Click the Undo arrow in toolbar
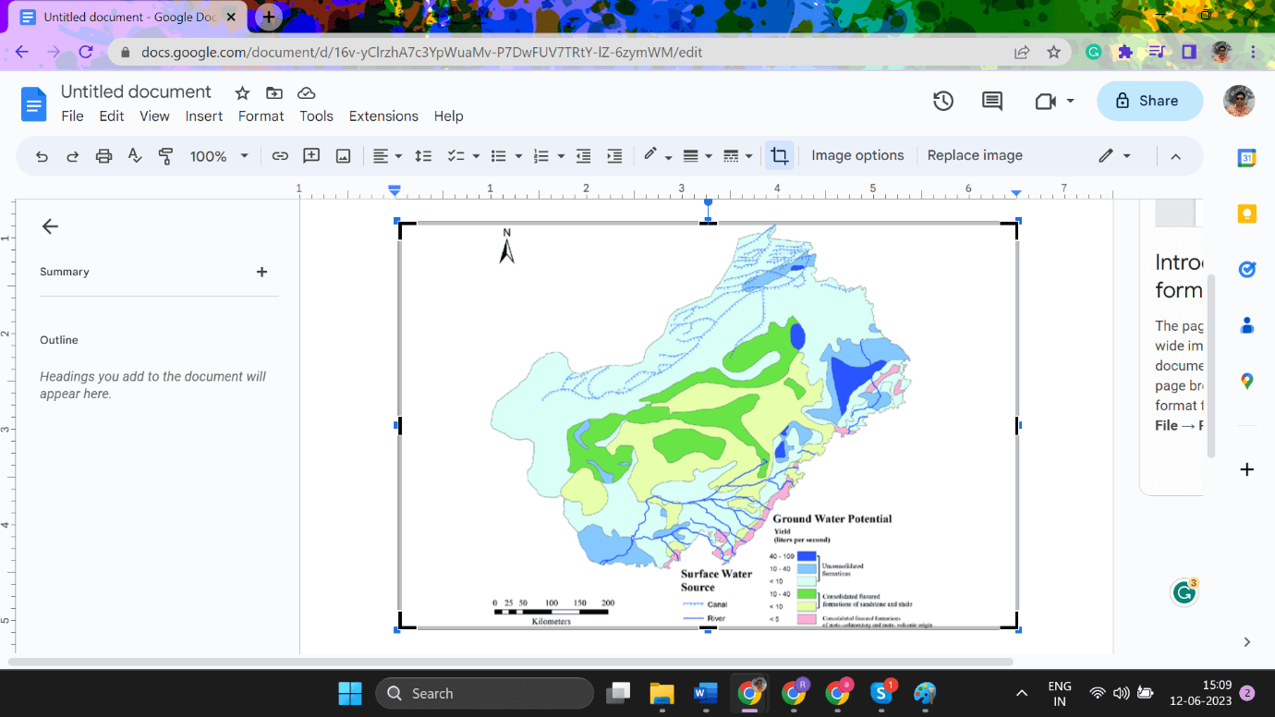Screen dimensions: 1275x717 [x=42, y=156]
